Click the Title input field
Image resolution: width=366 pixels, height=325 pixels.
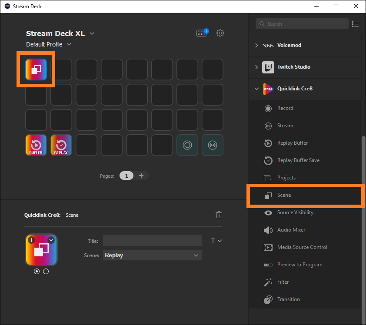[152, 241]
